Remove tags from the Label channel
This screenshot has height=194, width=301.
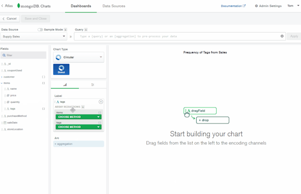(101, 102)
